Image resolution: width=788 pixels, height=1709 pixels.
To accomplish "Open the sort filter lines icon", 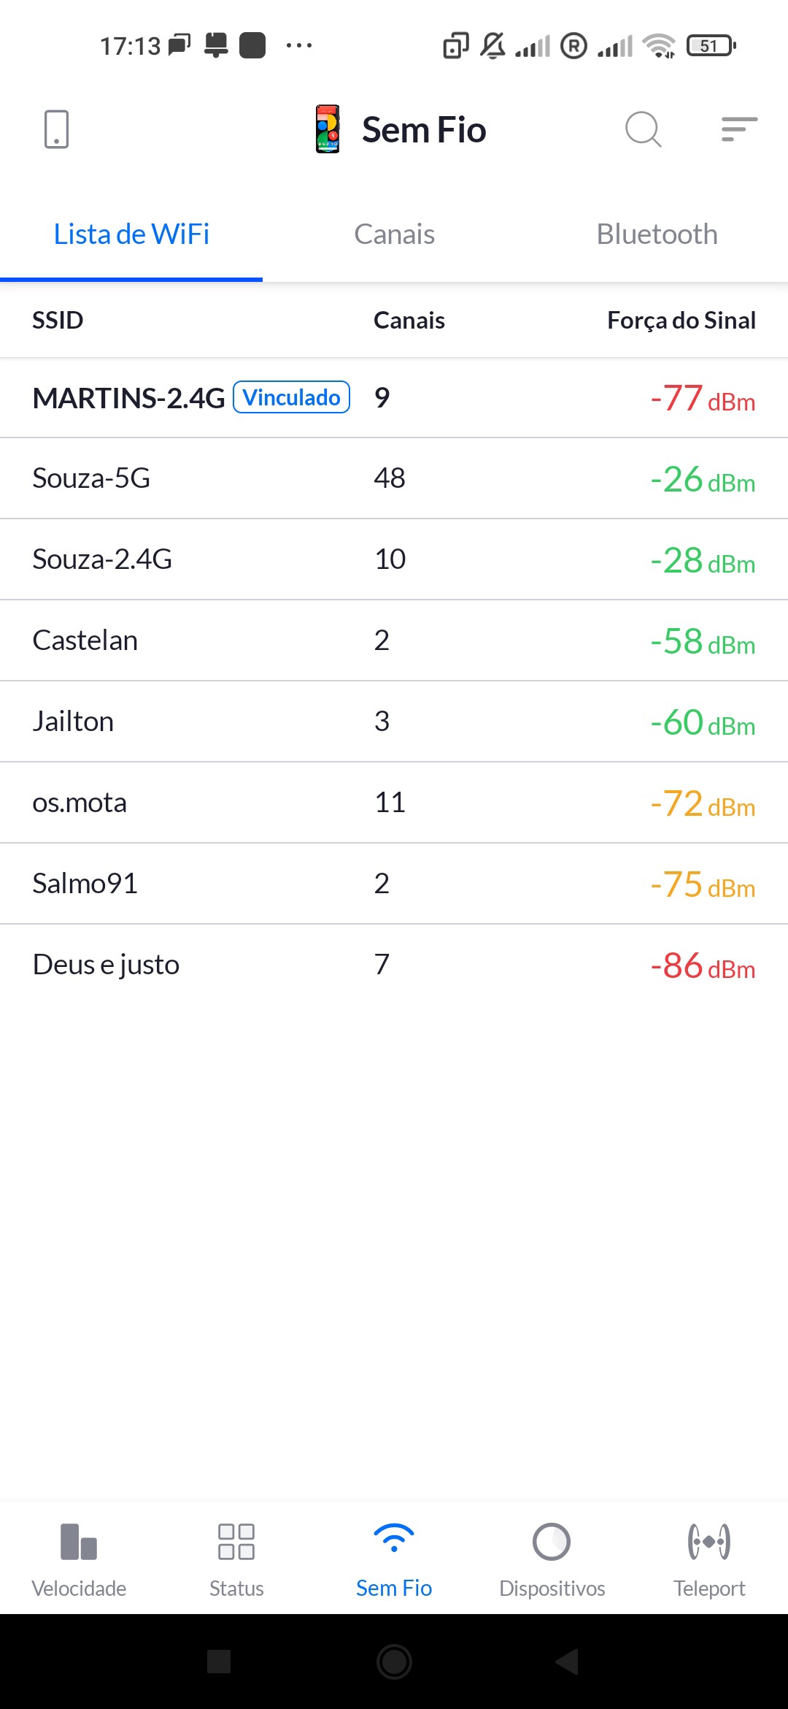I will point(738,130).
